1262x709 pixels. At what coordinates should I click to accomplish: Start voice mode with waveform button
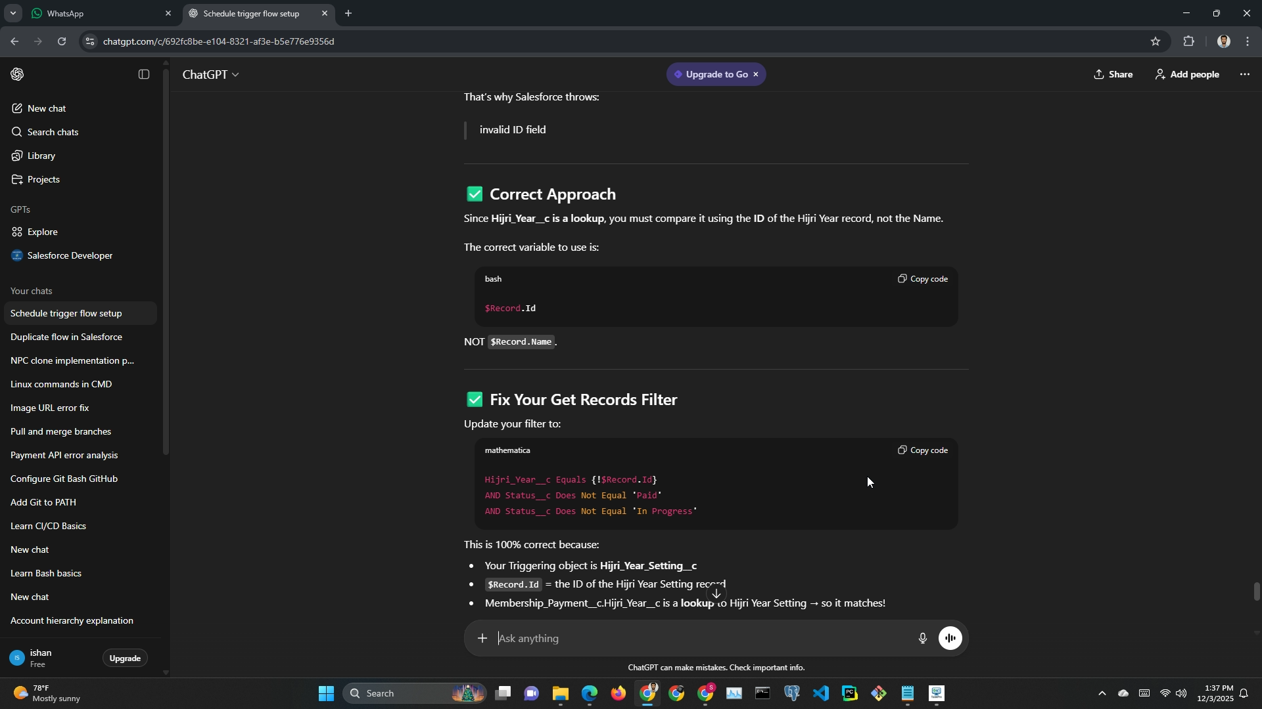tap(950, 638)
